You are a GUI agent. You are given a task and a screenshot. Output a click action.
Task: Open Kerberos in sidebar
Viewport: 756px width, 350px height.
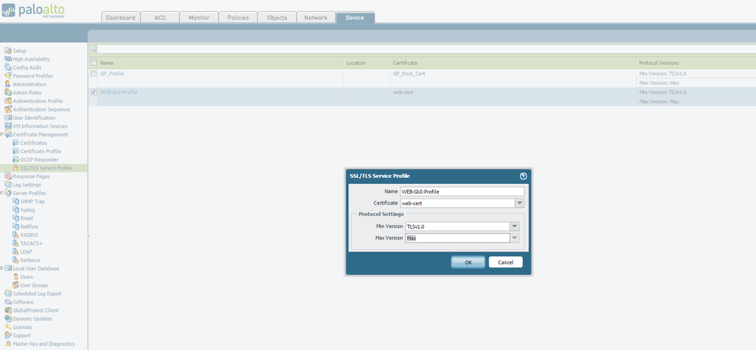click(30, 260)
